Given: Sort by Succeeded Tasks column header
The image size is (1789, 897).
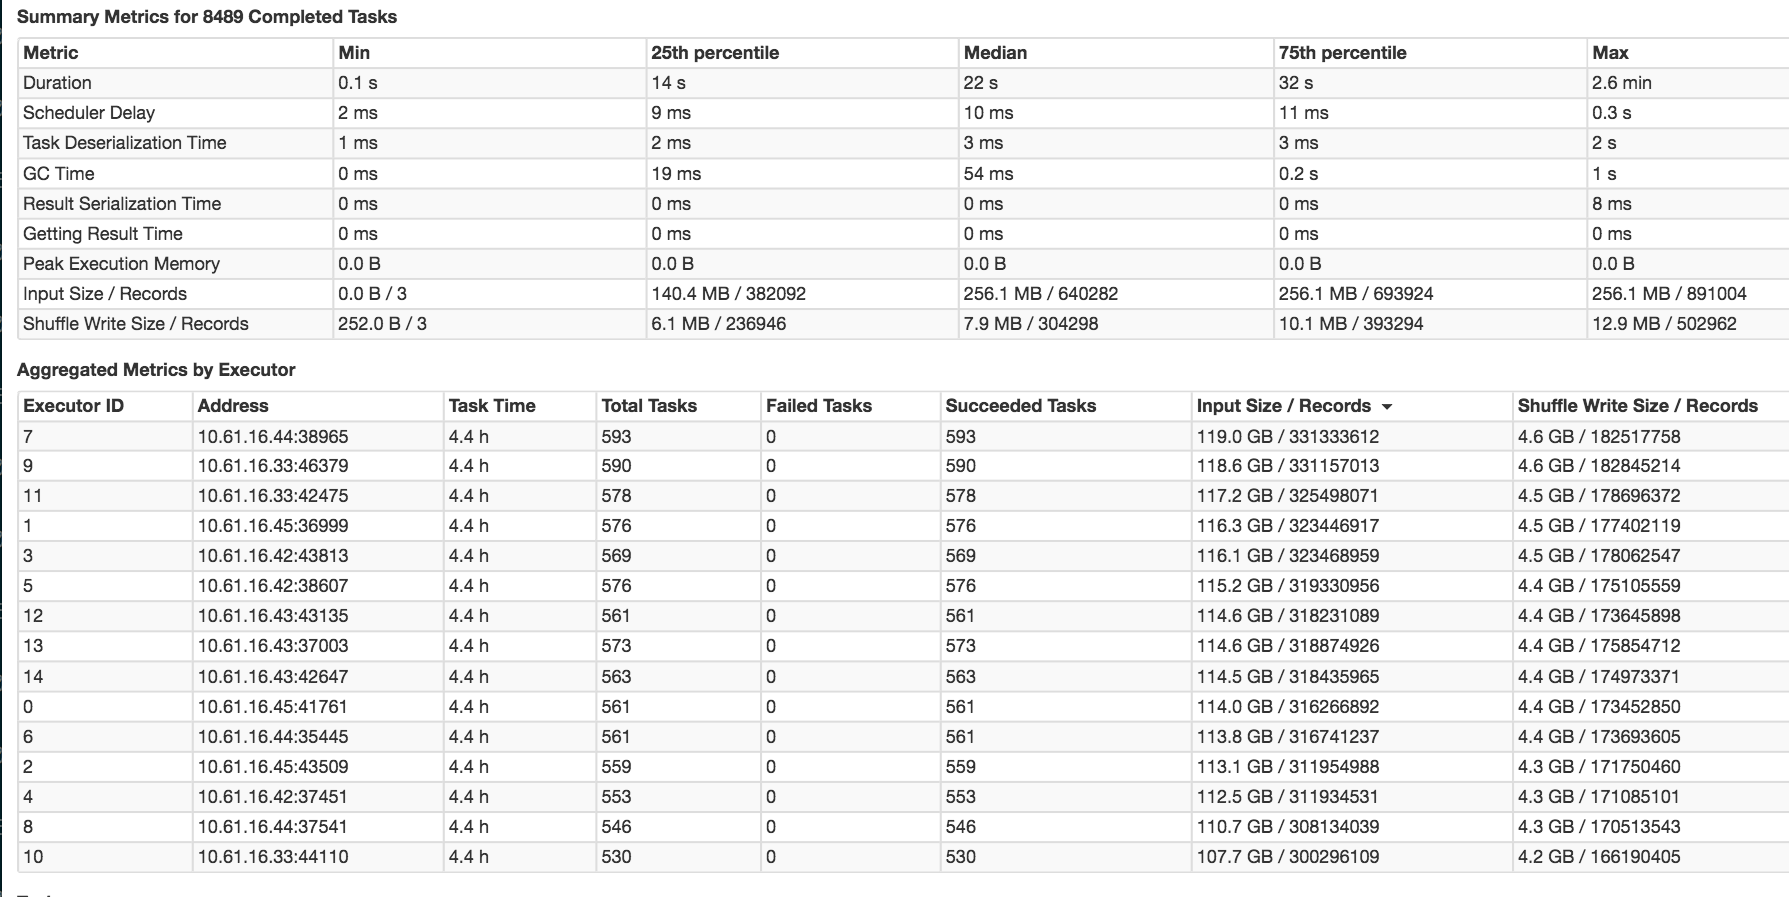Looking at the screenshot, I should pyautogui.click(x=1021, y=406).
